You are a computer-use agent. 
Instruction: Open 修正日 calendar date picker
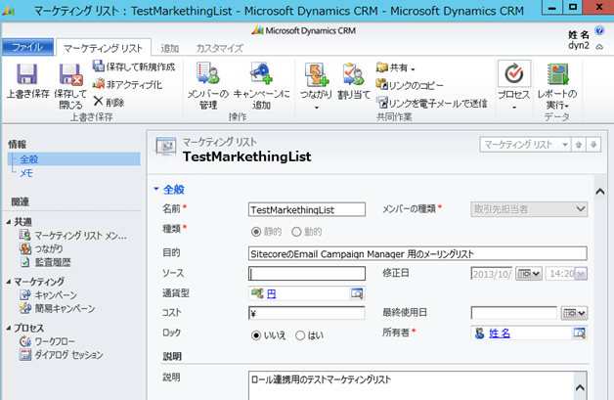coord(529,274)
